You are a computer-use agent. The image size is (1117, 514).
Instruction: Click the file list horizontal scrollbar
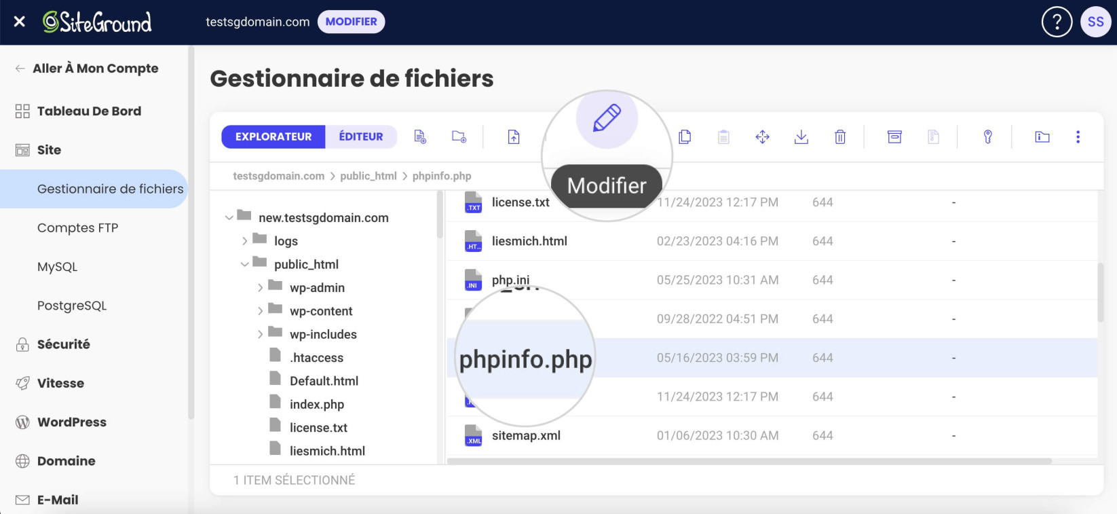pos(749,461)
